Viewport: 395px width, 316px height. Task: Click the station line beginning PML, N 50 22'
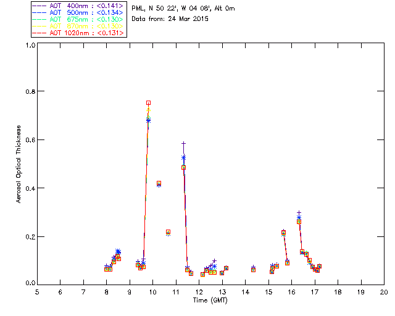pos(183,9)
